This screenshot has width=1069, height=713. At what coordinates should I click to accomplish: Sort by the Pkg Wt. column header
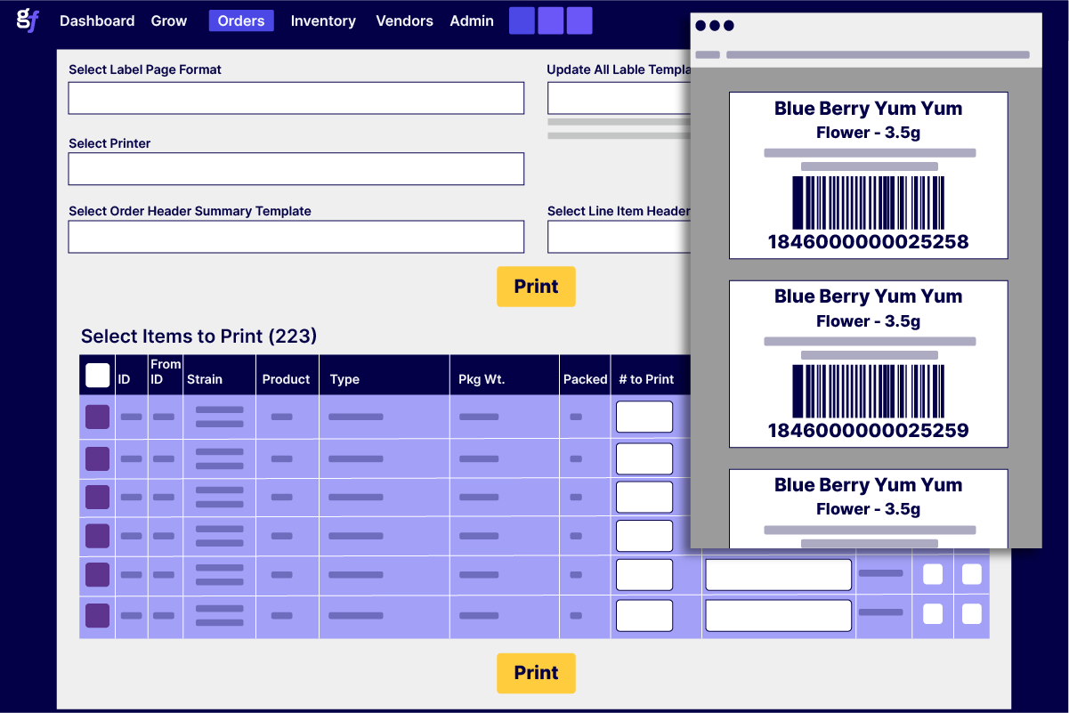point(482,379)
